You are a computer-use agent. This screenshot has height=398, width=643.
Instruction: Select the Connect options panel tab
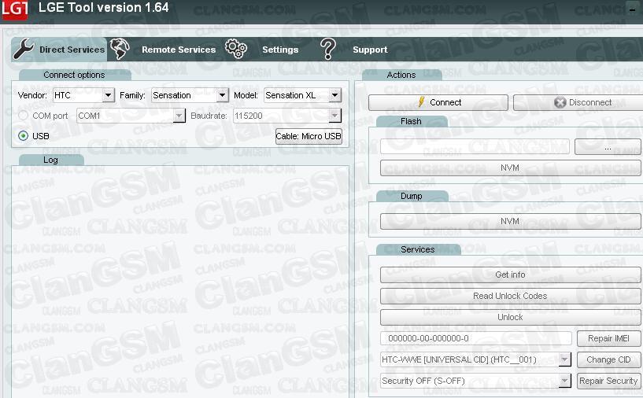tap(75, 75)
